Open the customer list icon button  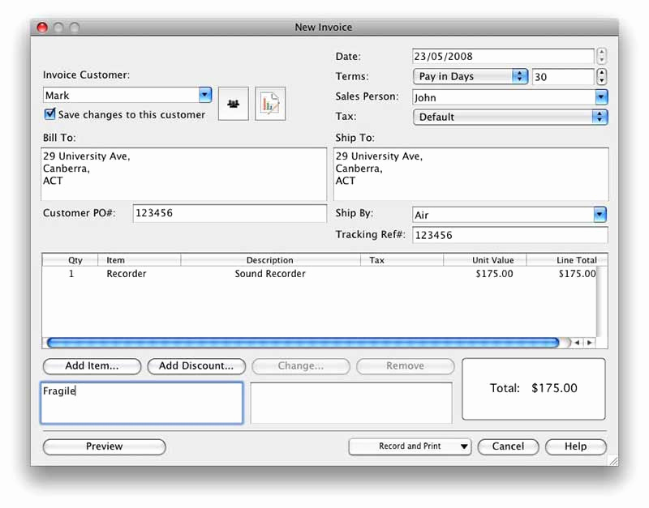pyautogui.click(x=233, y=104)
